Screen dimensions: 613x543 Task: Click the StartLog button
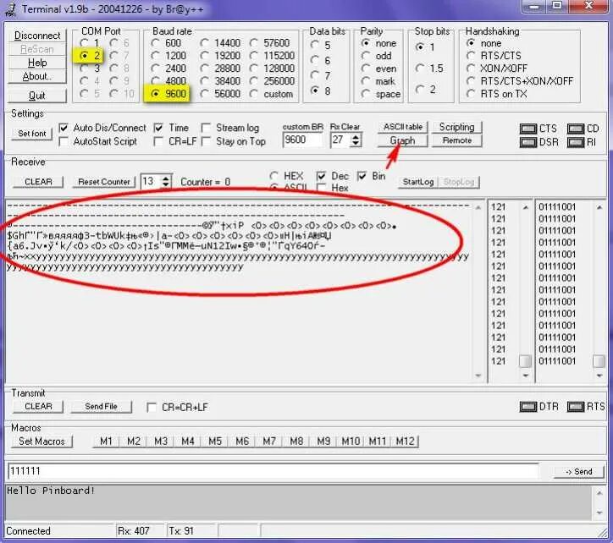click(x=418, y=182)
